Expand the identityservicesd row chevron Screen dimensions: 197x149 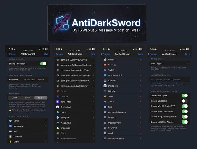pyautogui.click(x=140, y=139)
